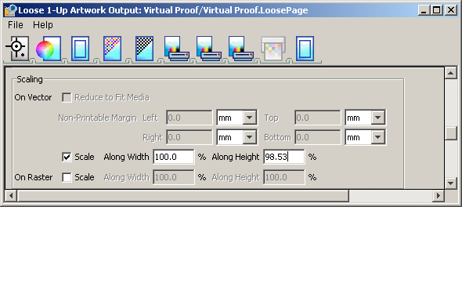This screenshot has height=301, width=462.
Task: Click the vector Along Width field
Action: click(x=174, y=157)
